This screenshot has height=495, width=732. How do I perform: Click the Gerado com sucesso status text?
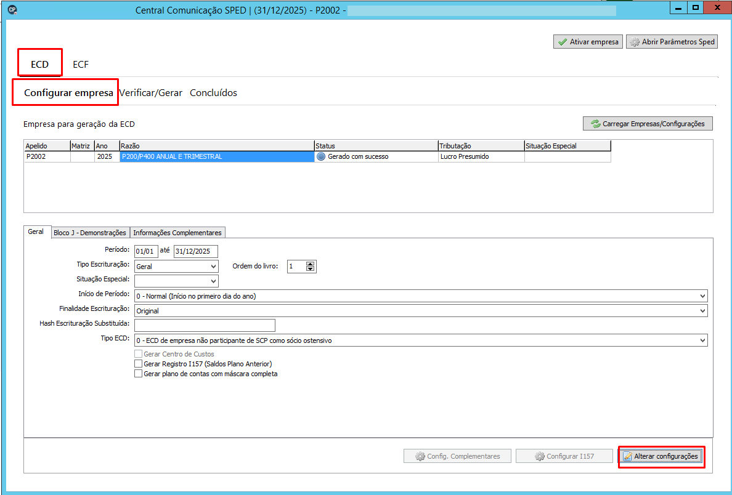click(358, 157)
